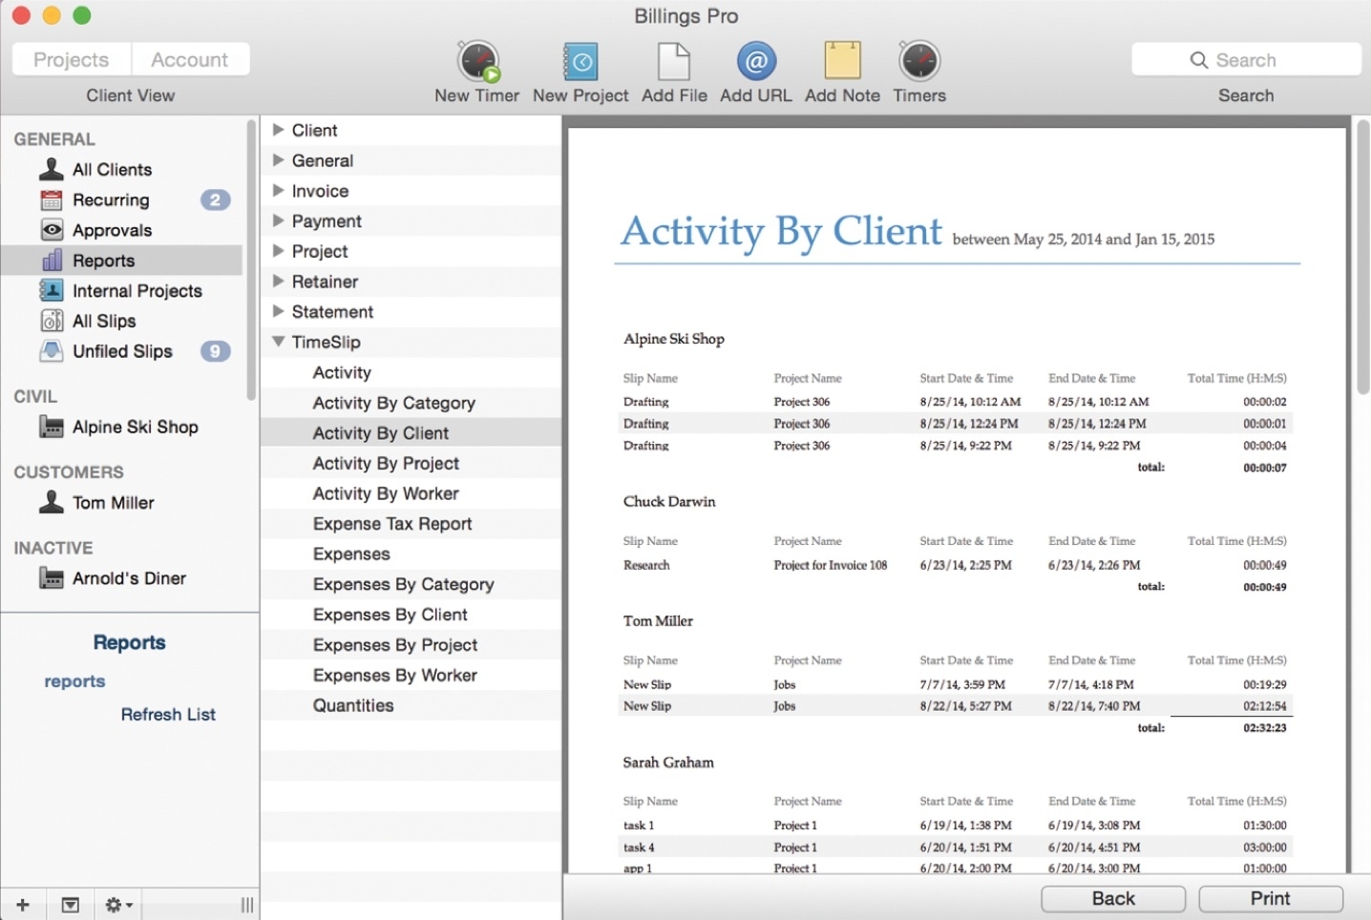Select the Reports chart icon in sidebar
Screen dimensions: 1371x920
point(53,261)
